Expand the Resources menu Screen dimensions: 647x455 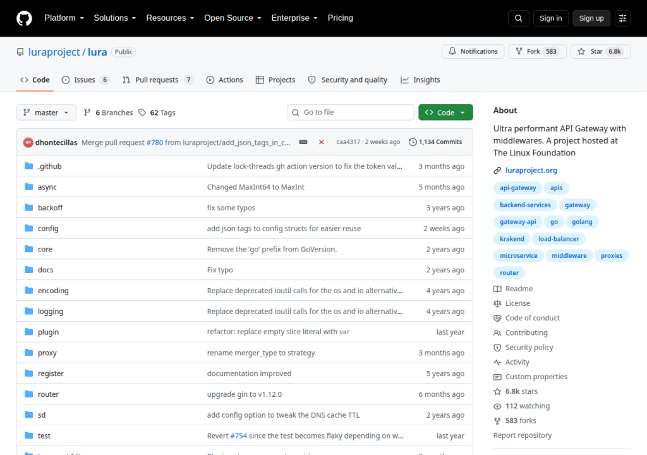click(x=170, y=18)
